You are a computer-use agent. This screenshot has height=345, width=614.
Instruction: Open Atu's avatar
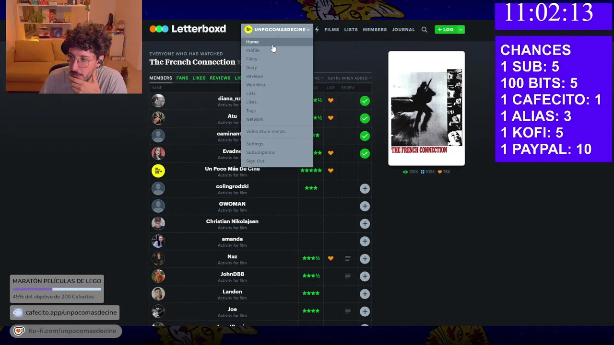[158, 118]
